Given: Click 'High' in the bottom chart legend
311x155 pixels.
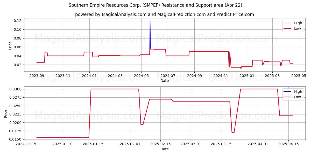Looking at the screenshot, I should tap(298, 91).
